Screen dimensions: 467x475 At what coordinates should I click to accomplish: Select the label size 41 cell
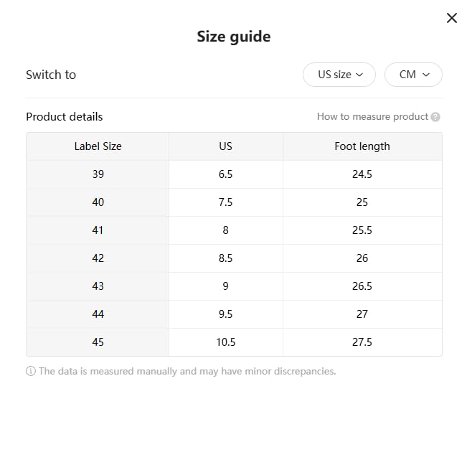[98, 230]
